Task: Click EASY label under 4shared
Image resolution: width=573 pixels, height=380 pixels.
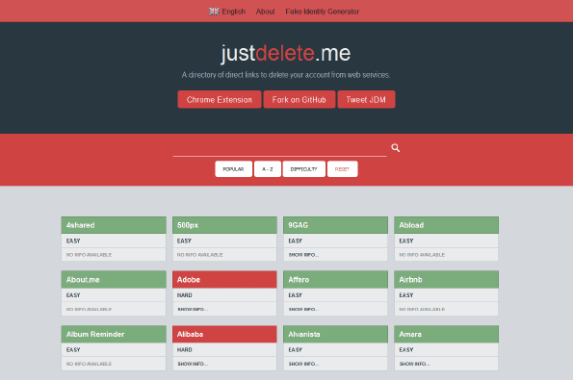Action: click(73, 241)
